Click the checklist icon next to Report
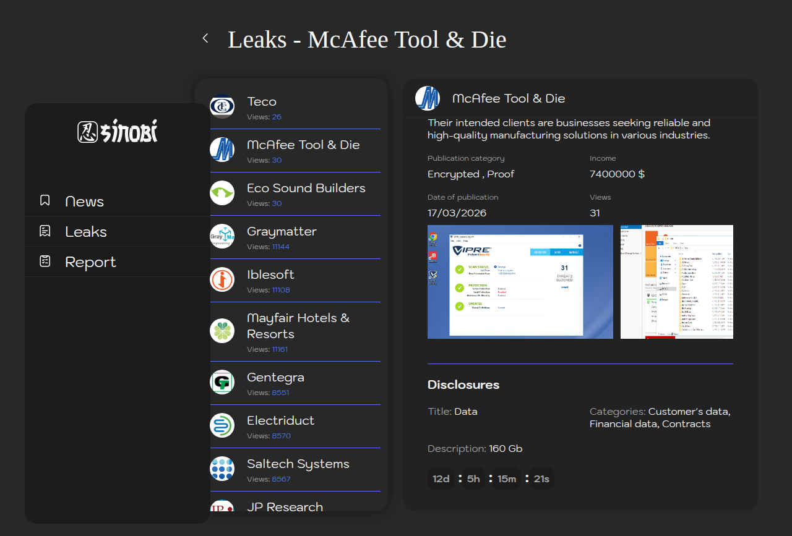 coord(45,261)
